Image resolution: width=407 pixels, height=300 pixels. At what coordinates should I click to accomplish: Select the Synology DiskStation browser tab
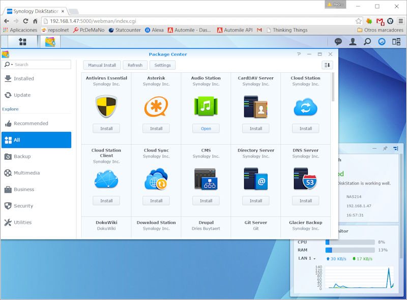coord(36,11)
